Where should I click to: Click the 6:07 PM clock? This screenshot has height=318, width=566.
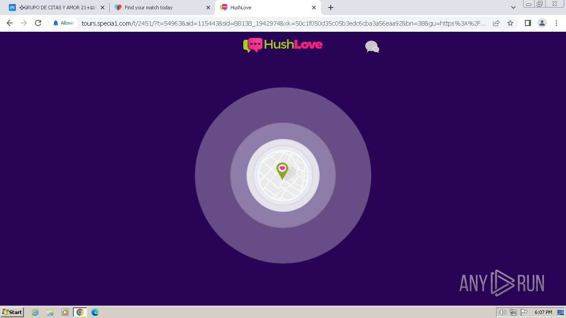tap(543, 312)
